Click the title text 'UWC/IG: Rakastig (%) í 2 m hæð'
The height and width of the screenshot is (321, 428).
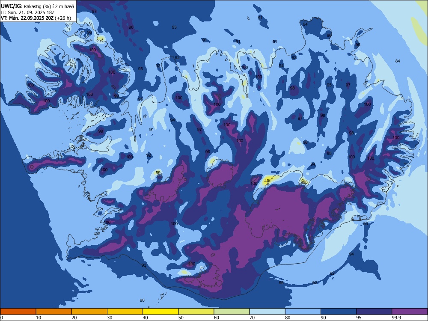point(37,6)
